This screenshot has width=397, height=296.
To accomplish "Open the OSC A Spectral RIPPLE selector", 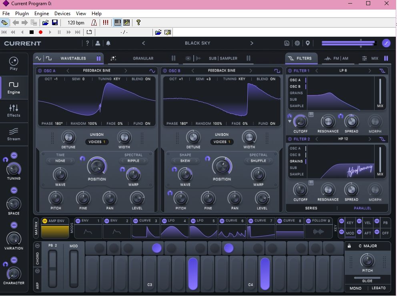I will (133, 161).
